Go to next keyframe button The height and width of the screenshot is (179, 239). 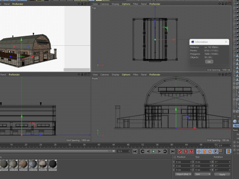165,151
